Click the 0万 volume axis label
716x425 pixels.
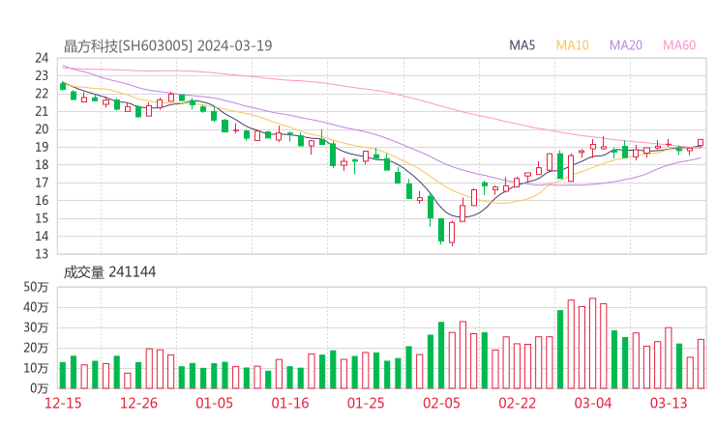point(40,388)
